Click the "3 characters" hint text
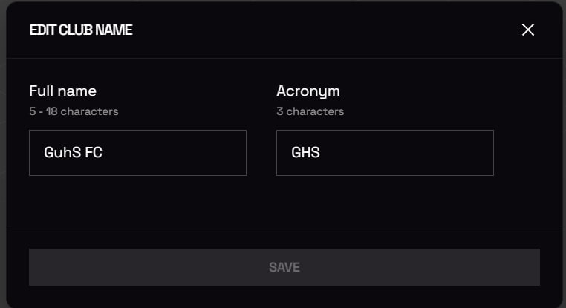 click(310, 111)
